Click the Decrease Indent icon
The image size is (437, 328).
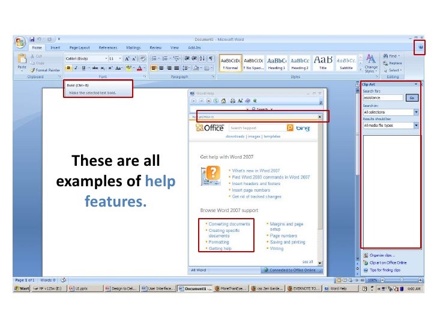187,58
